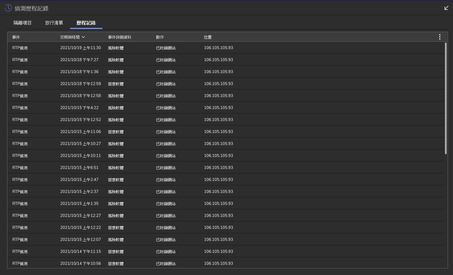The image size is (453, 275).
Task: Click event detail cell in 2021/10/15 上午10:27 row
Action: pyautogui.click(x=116, y=144)
